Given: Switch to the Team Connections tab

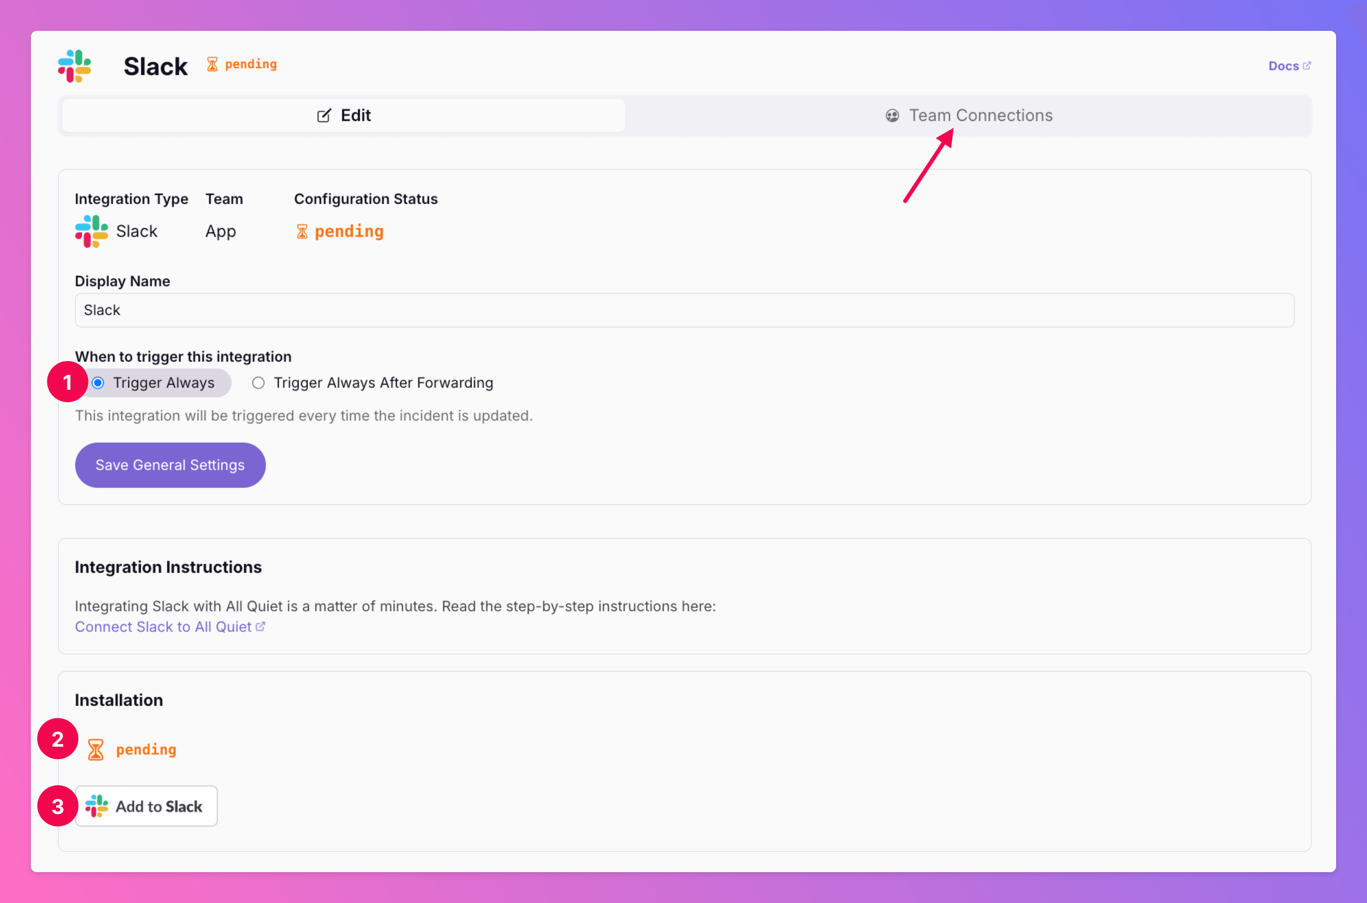Looking at the screenshot, I should 968,116.
